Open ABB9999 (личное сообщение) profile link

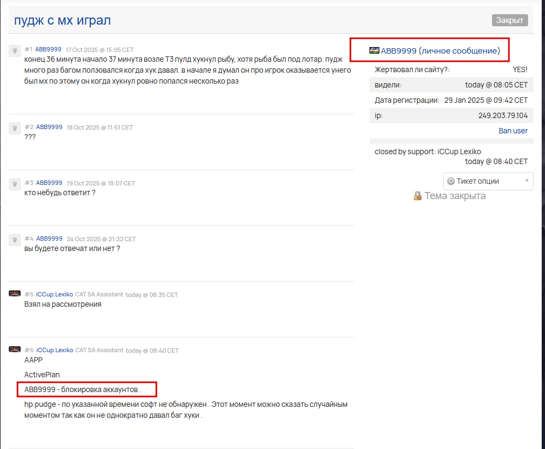(x=440, y=51)
